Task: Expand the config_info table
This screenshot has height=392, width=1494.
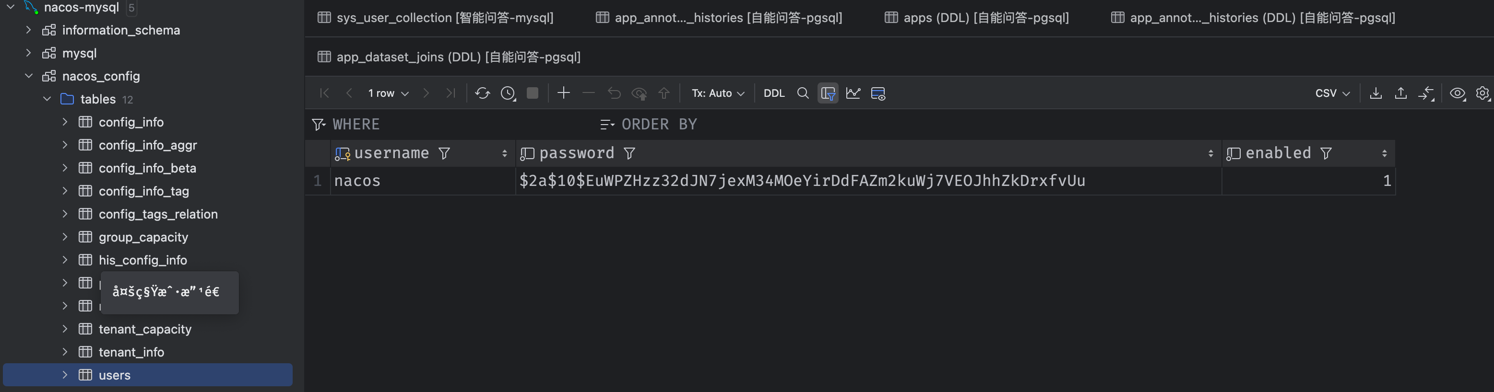Action: [x=65, y=122]
